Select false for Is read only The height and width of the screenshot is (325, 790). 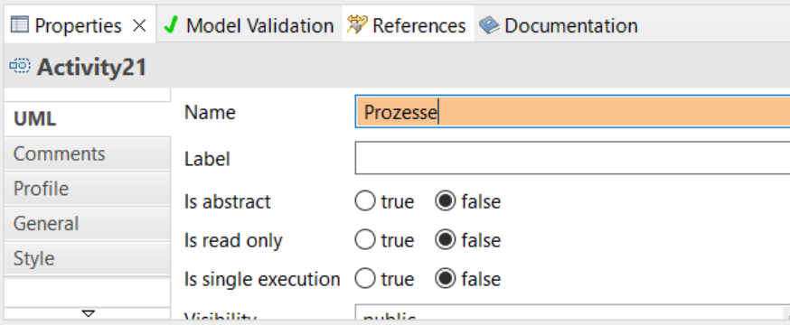point(446,240)
